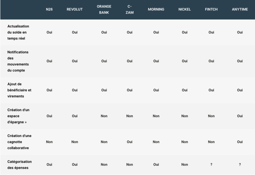Click the ANYTIME column header

tap(240, 9)
